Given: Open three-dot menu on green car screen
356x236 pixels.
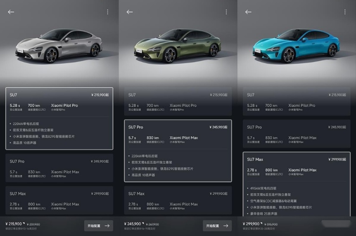Looking at the screenshot, I should tap(226, 12).
